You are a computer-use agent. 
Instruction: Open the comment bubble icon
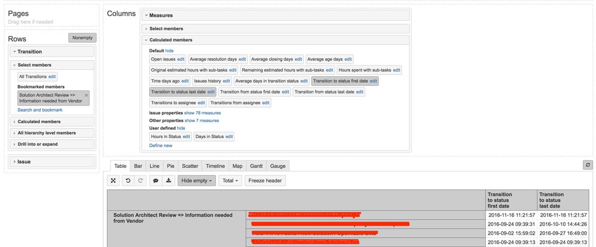[156, 180]
